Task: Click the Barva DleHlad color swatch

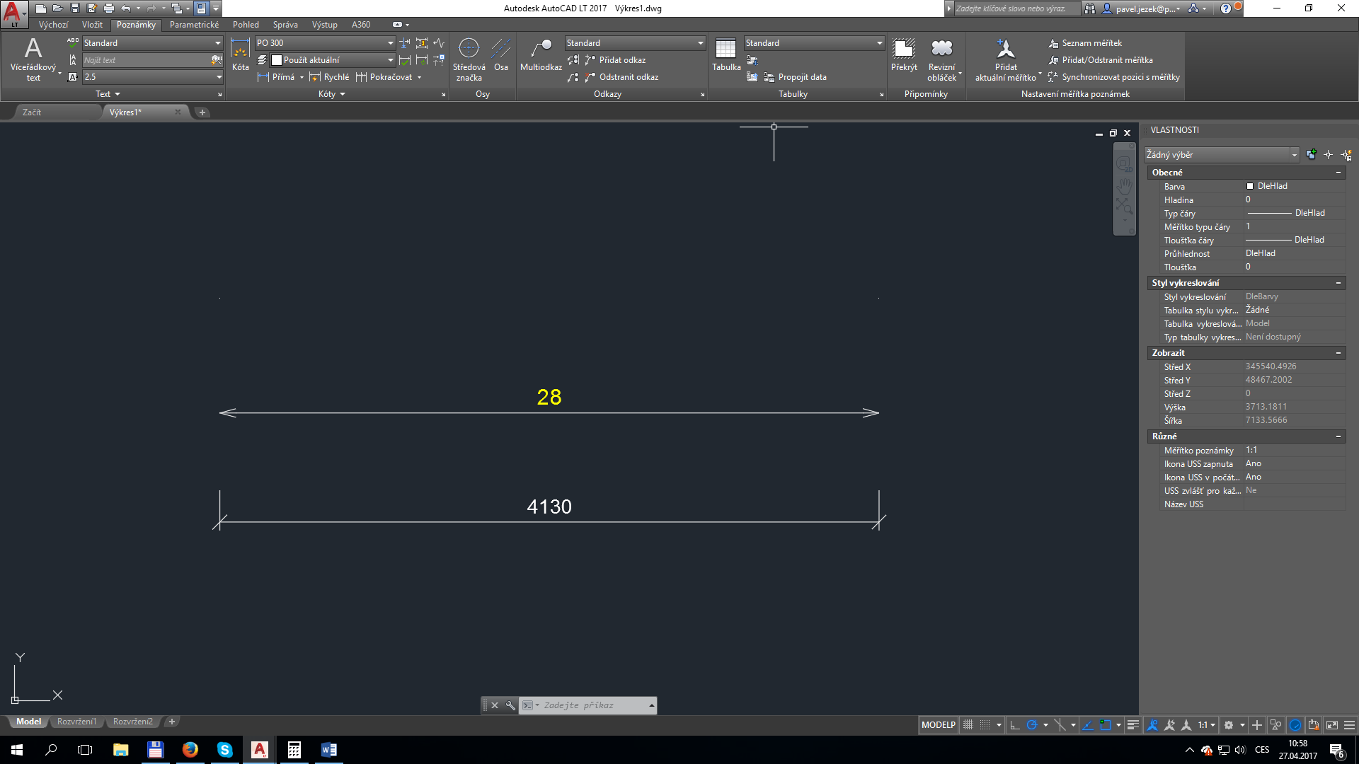Action: pos(1250,186)
